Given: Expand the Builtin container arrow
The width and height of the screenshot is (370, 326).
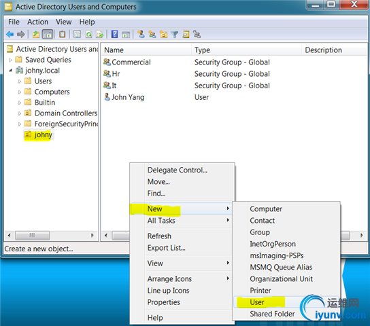Looking at the screenshot, I should (x=20, y=103).
